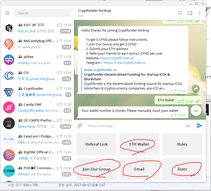The image size is (211, 191).
Task: Click the Candy.ONE chat name
Action: 33,104
